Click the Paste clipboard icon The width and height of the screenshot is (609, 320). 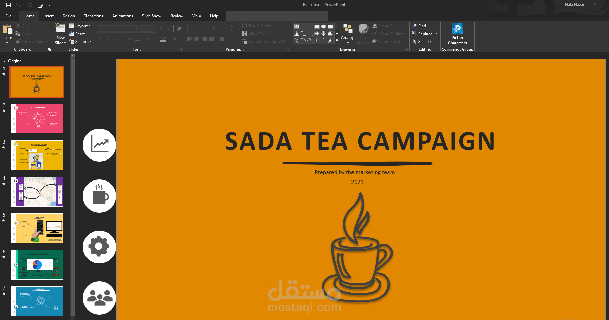7,29
